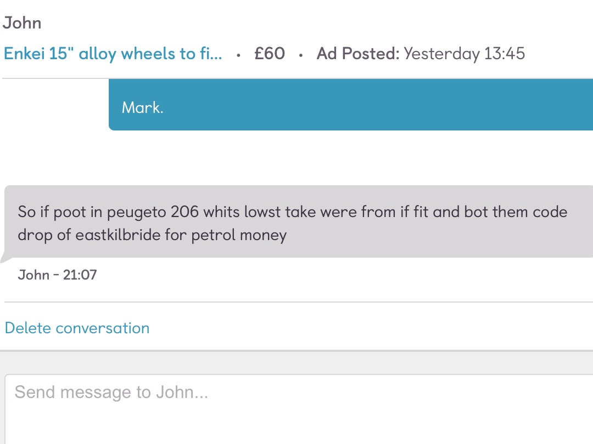Click the truncated fi... ellipsis of the ad title
Viewport: 593px width, 444px height.
pos(211,54)
